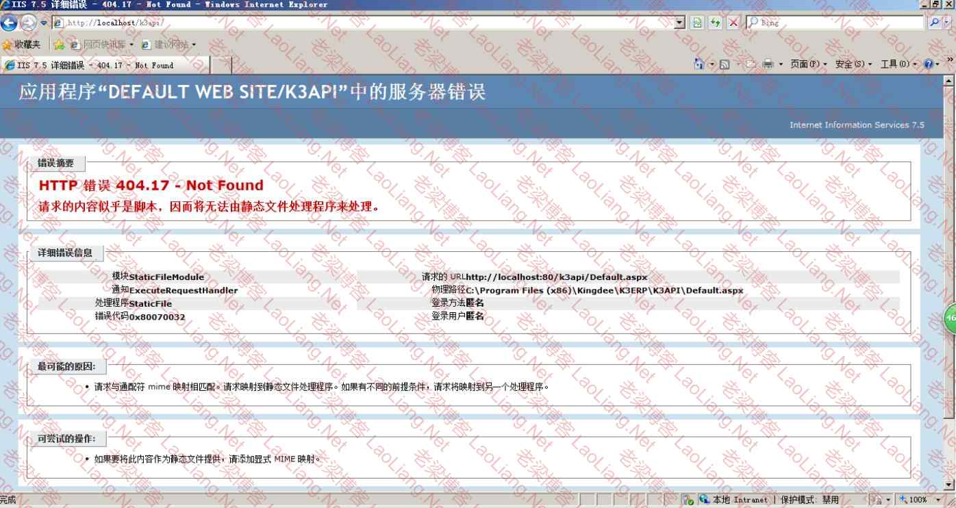
Task: Click the Internet Explorer logo in title bar
Action: click(x=5, y=5)
